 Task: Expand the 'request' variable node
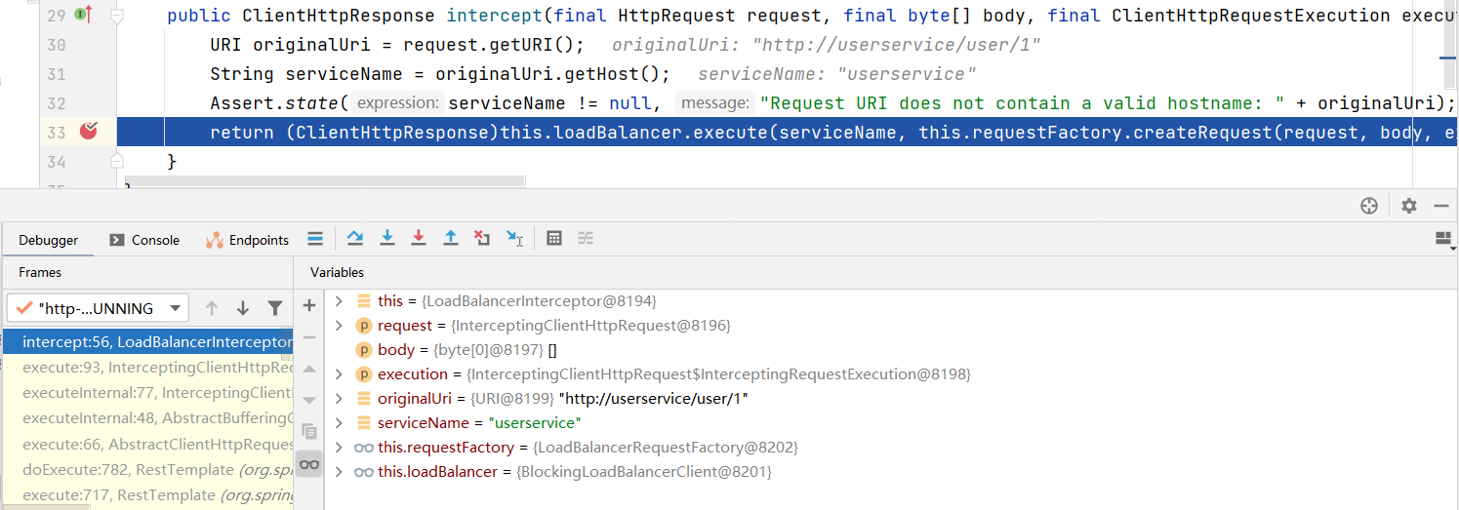(x=339, y=325)
